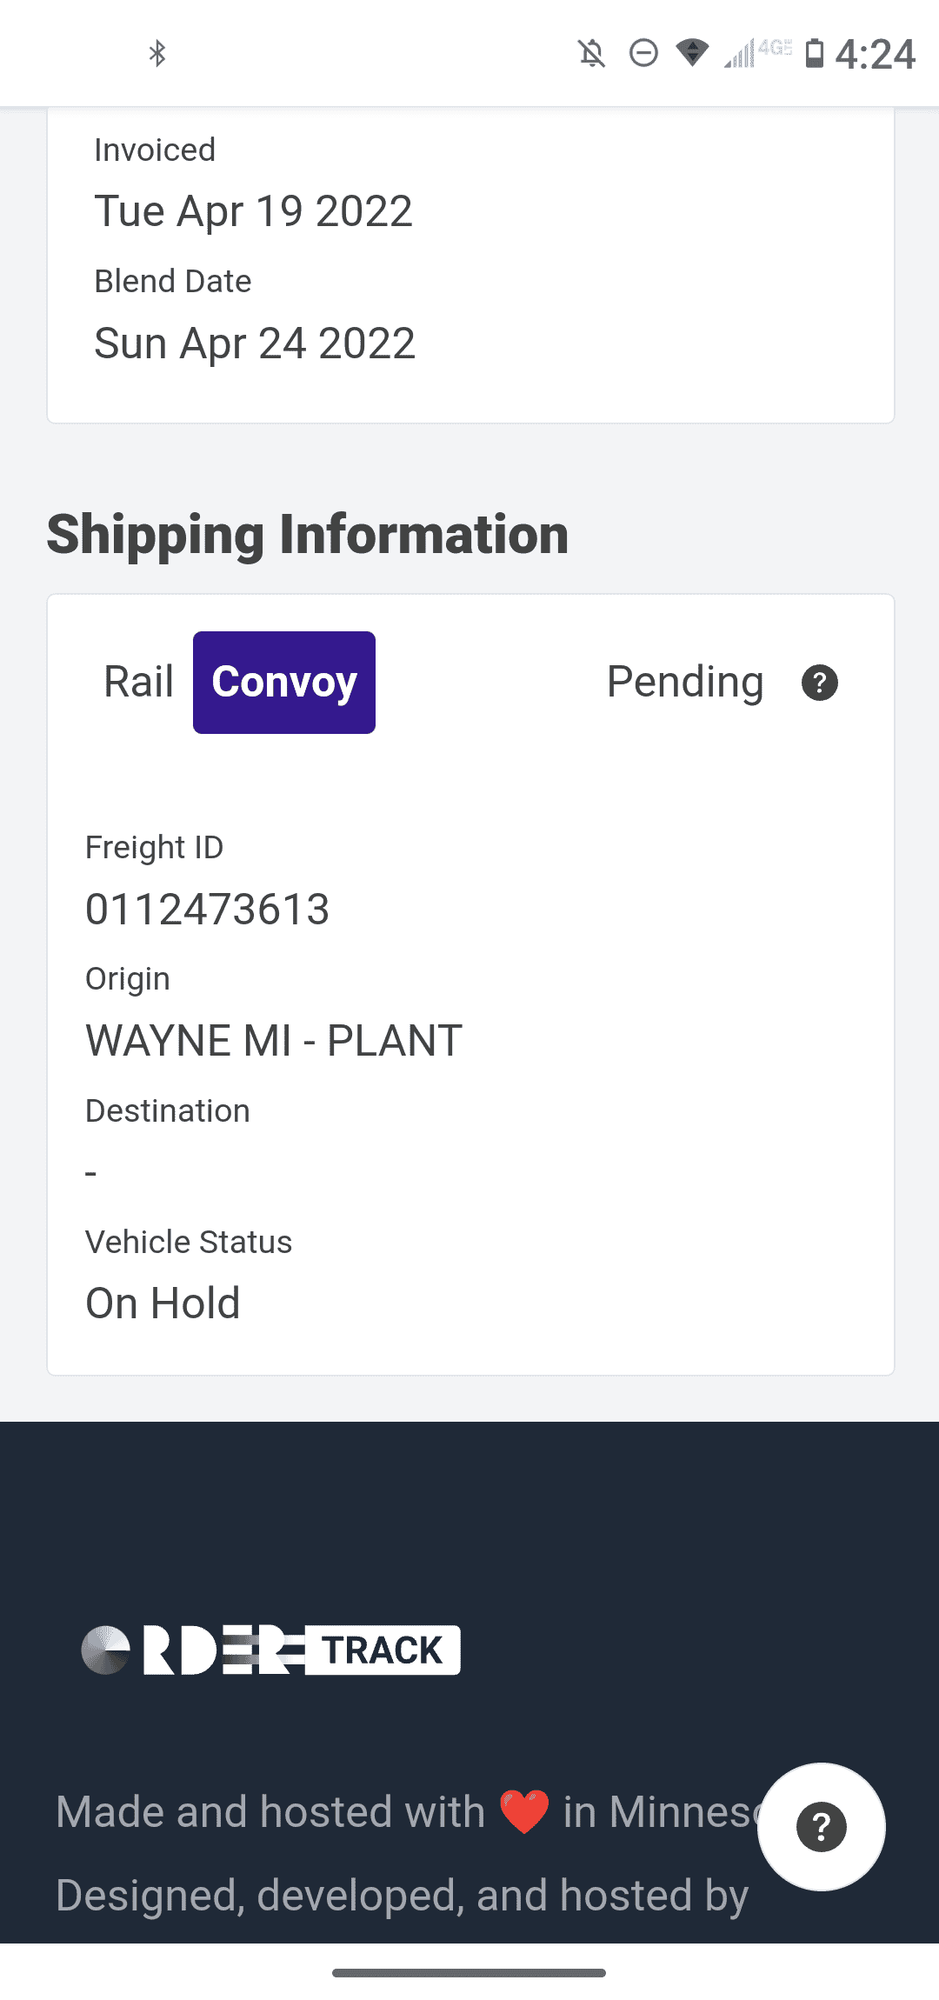Tap the home gesture navigation bar
939x2000 pixels.
click(469, 1973)
